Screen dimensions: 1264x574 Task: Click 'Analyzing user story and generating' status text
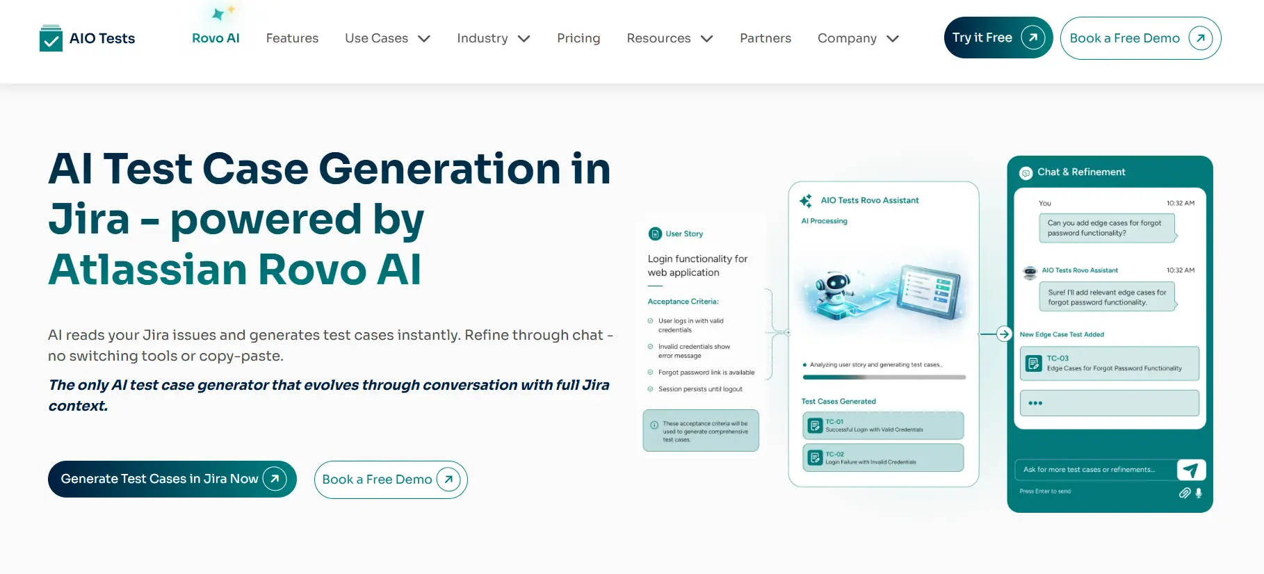click(x=876, y=365)
